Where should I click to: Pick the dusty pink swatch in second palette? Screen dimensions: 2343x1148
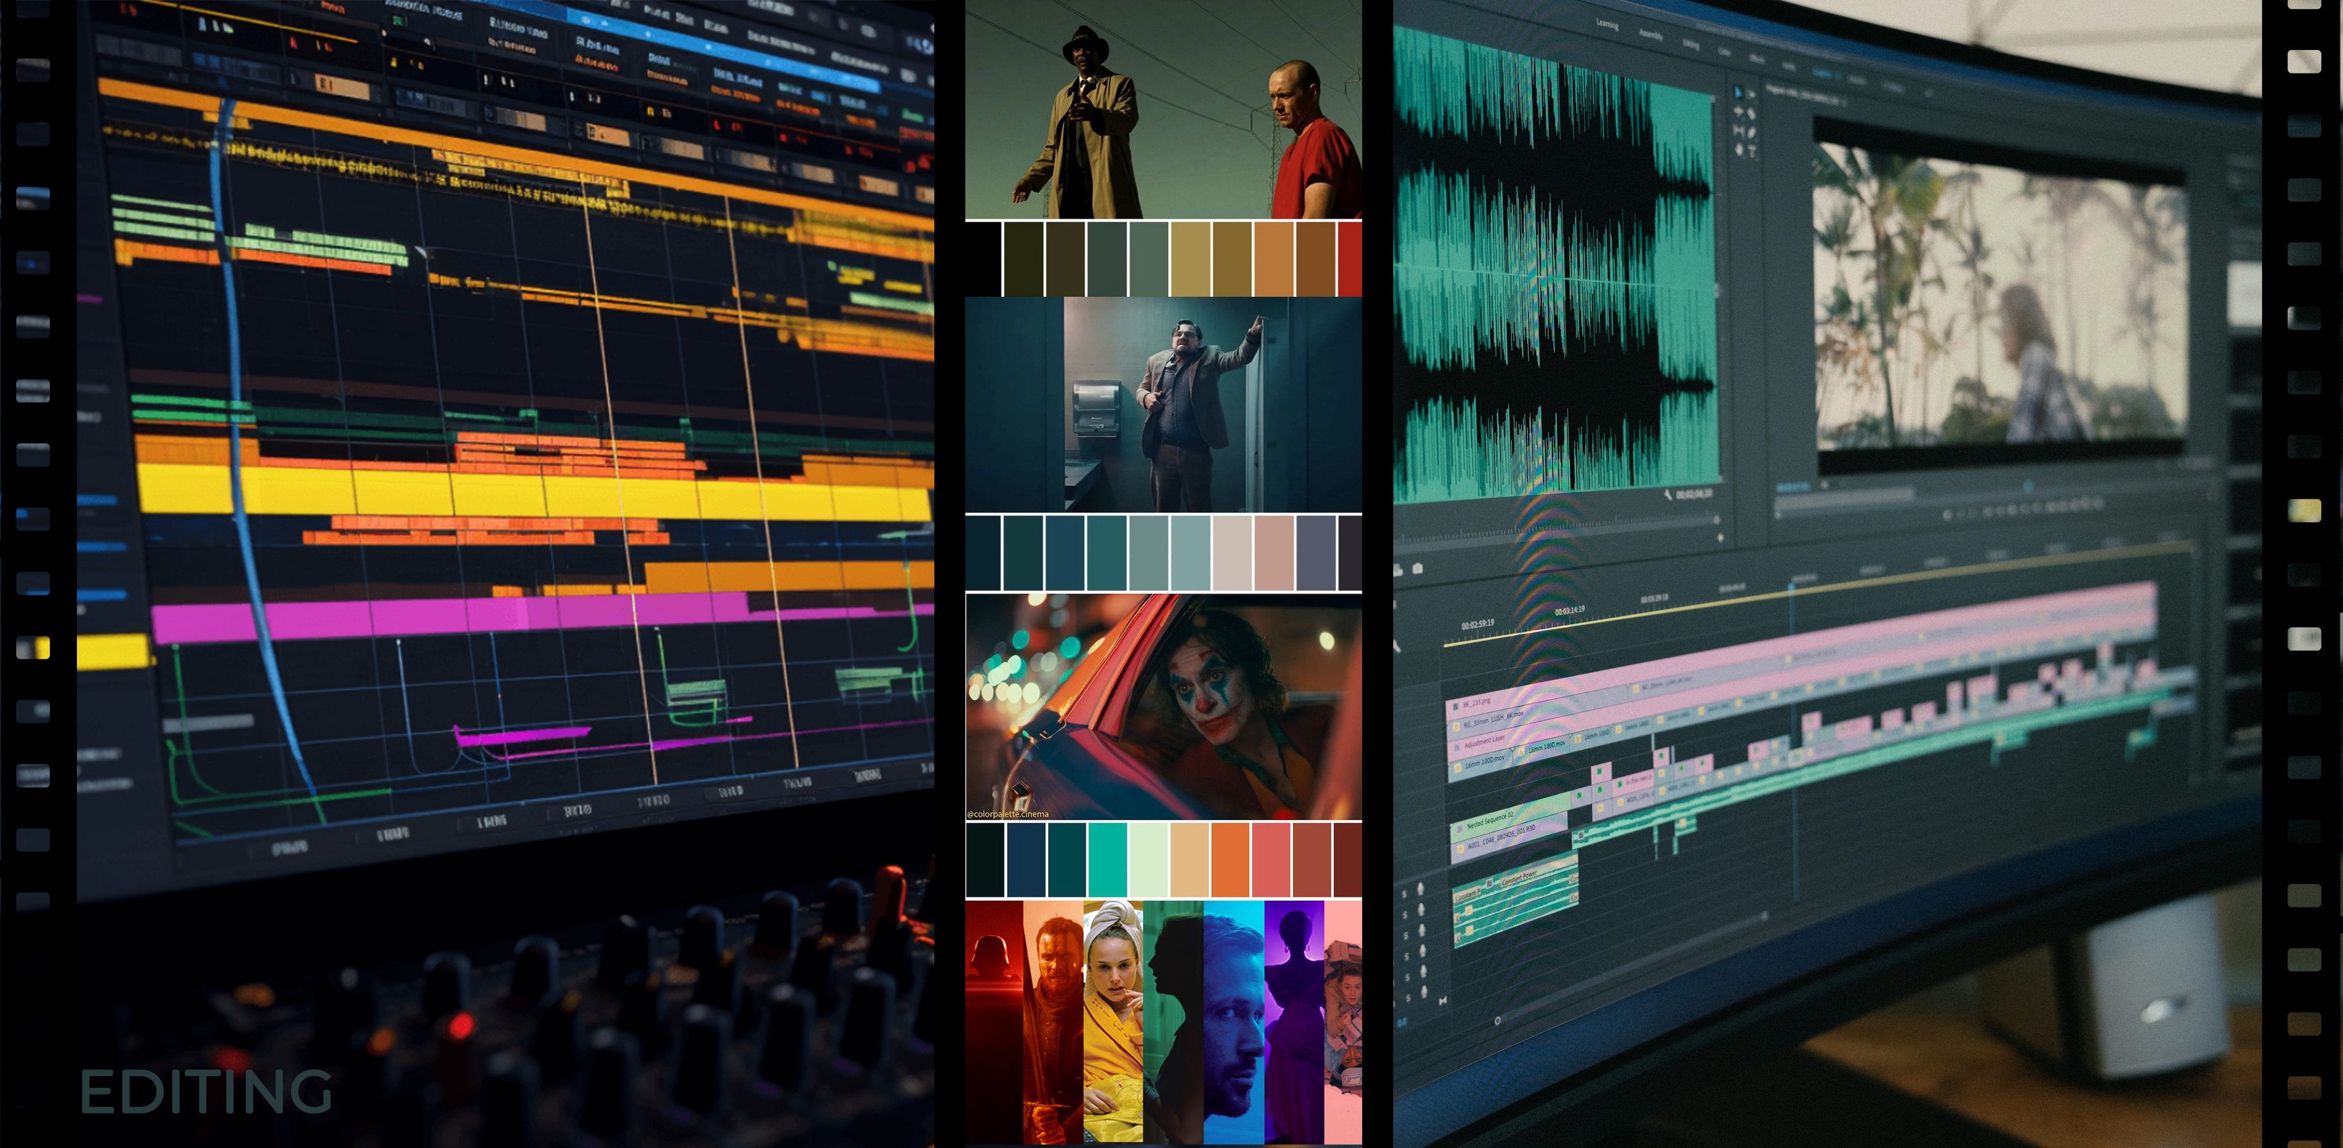click(x=1273, y=553)
